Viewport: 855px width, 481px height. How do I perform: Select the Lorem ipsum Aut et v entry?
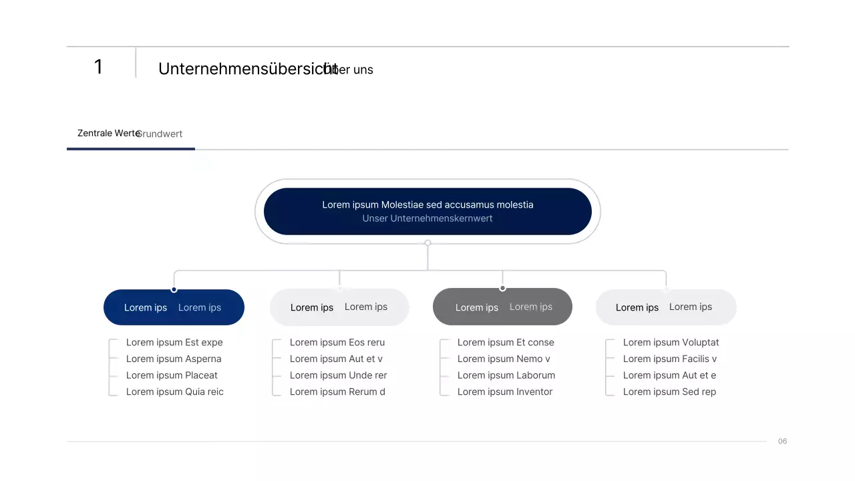[336, 359]
